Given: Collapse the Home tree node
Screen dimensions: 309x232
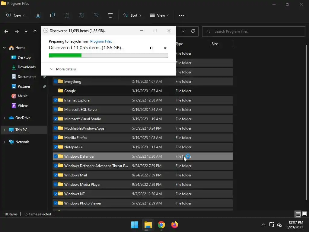Looking at the screenshot, I should click(4, 47).
